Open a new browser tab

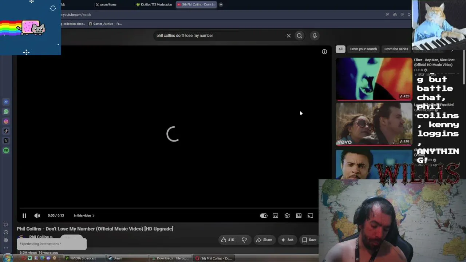[221, 5]
